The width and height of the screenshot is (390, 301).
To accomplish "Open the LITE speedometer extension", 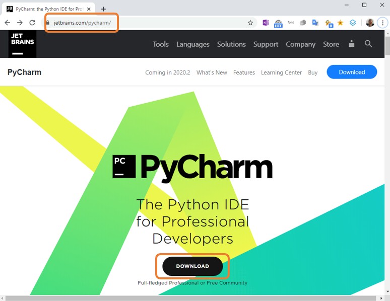I will tap(278, 24).
